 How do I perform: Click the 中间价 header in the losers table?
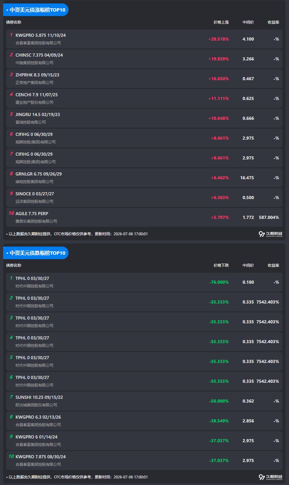[248, 265]
